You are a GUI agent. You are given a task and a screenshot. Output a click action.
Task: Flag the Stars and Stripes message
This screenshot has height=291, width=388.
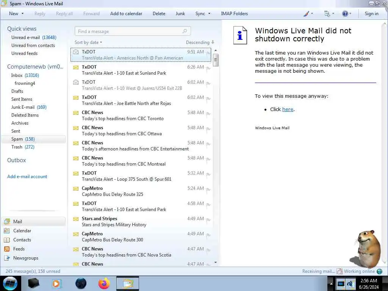tap(208, 220)
